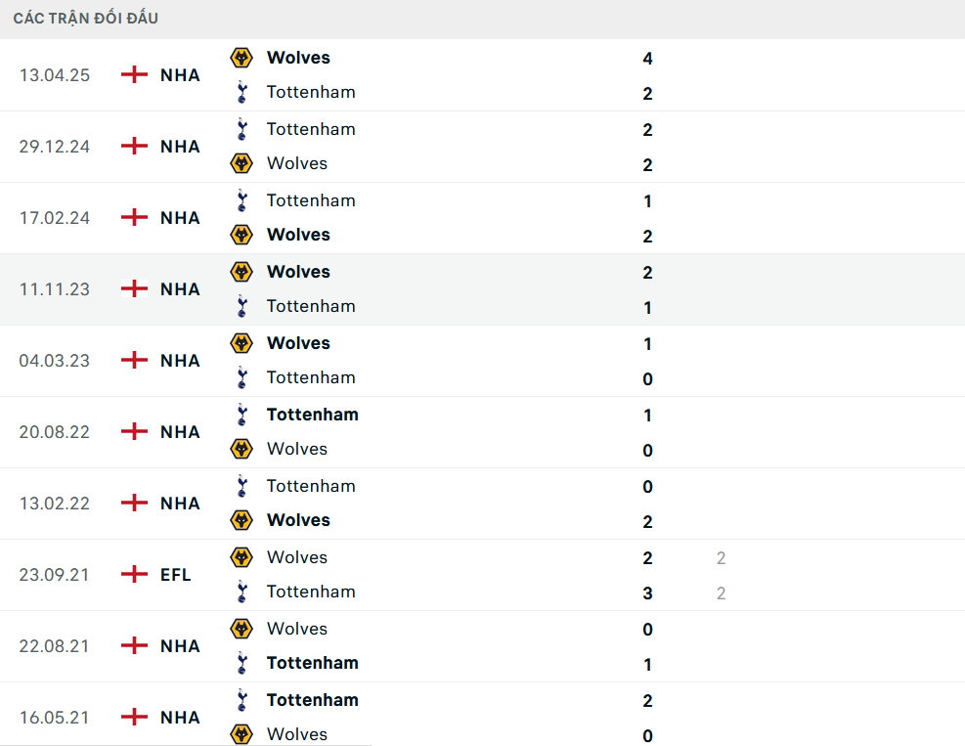965x746 pixels.
Task: Click the England flag beside 17.02.24
Action: coord(134,217)
